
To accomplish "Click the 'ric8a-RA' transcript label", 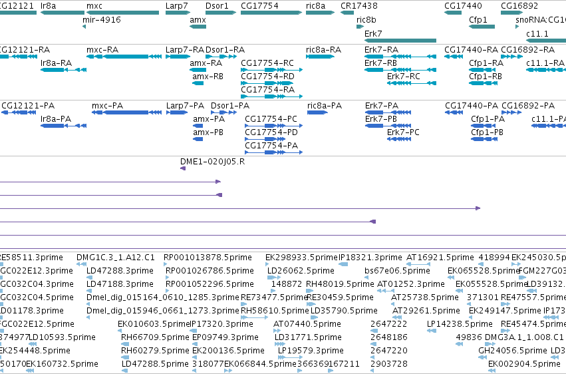I will click(x=323, y=49).
